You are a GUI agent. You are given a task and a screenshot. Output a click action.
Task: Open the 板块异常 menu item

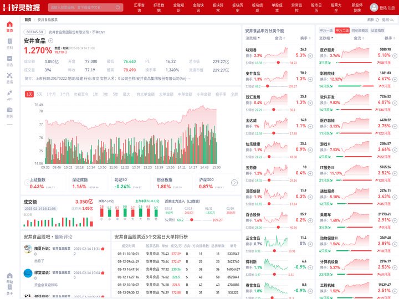click(x=218, y=8)
